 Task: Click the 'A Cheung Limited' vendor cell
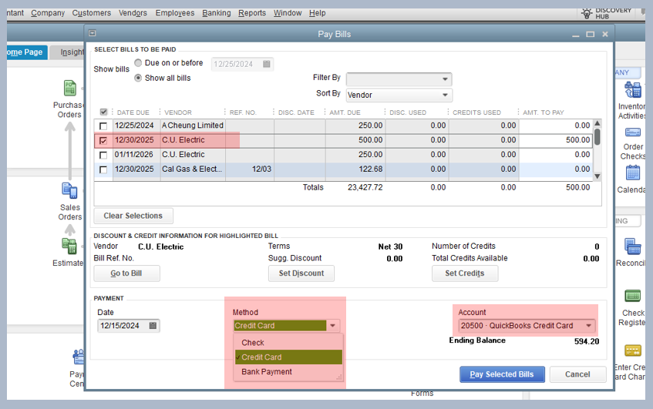coord(193,126)
